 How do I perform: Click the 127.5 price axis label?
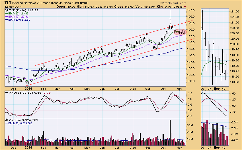tap(191, 10)
